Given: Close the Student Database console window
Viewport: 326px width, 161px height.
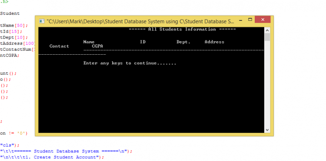Looking at the screenshot, I should point(263,20).
